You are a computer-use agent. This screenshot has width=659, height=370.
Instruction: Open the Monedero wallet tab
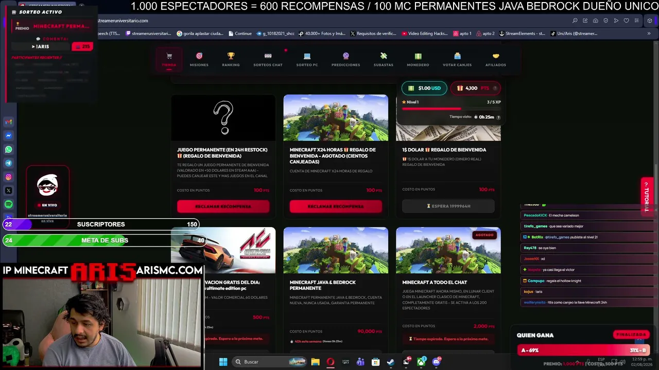point(418,59)
